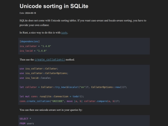Viewport: 168px width, 126px height.
Task: Click the 'SELECT *' SQL line
Action: (25, 119)
